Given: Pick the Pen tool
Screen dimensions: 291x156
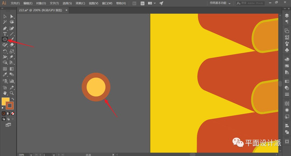Looking at the screenshot, I should point(5,28).
